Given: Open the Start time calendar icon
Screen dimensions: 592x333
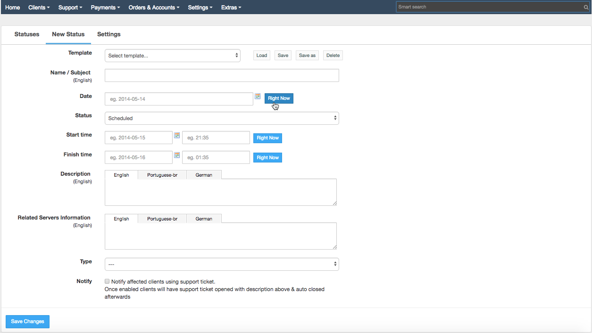Looking at the screenshot, I should 177,135.
